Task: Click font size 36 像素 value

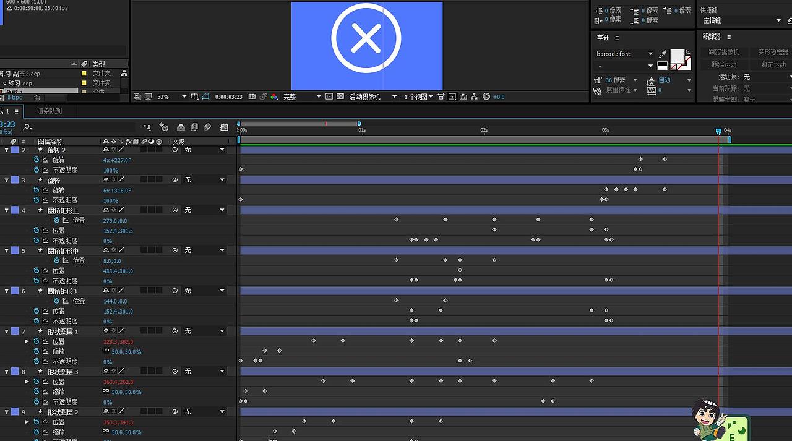Action: pyautogui.click(x=615, y=80)
